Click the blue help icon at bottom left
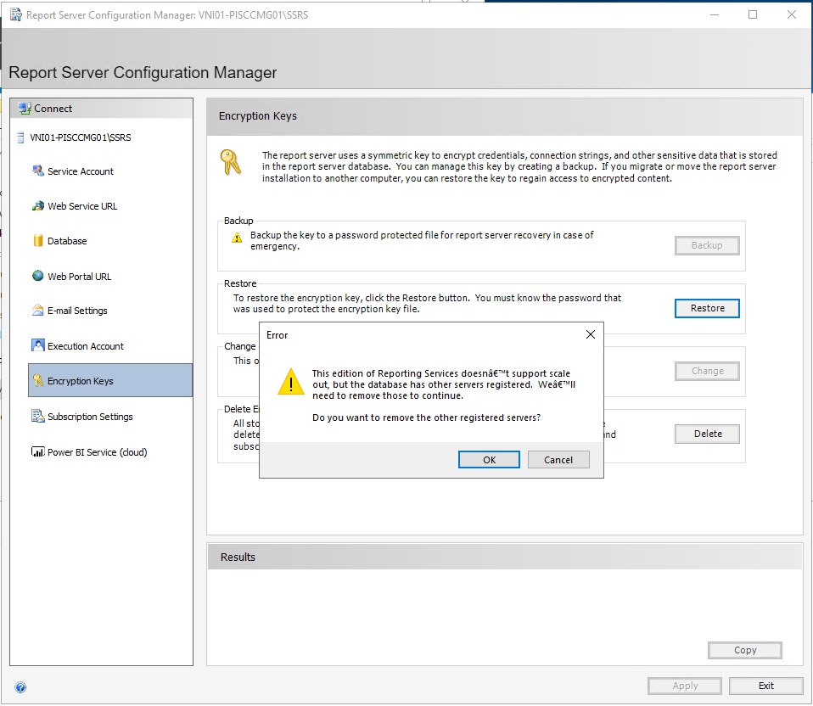The image size is (813, 706). [20, 687]
